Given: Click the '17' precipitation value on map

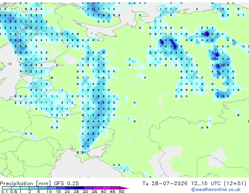Looking at the screenshot, I should (176, 46).
